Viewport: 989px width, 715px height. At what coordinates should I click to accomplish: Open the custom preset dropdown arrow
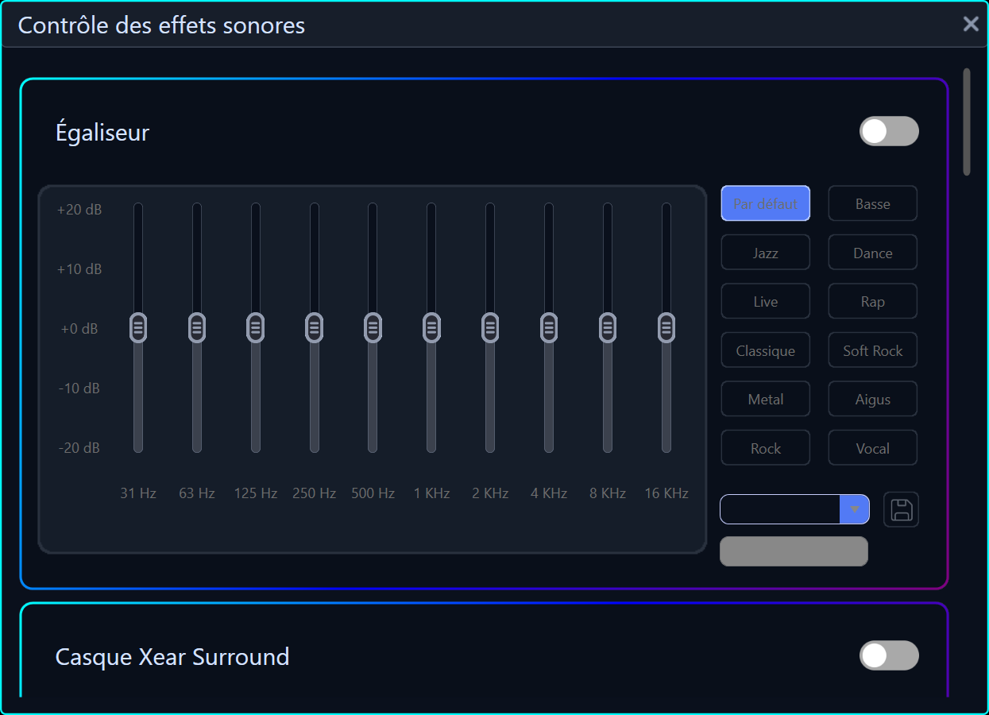(855, 509)
